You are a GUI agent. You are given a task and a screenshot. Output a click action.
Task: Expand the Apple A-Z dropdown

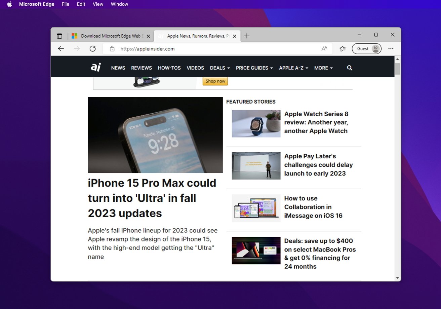(x=293, y=68)
